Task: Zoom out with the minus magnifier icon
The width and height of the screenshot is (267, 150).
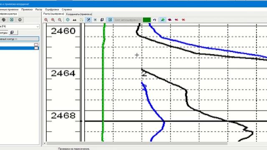Action: point(60,20)
